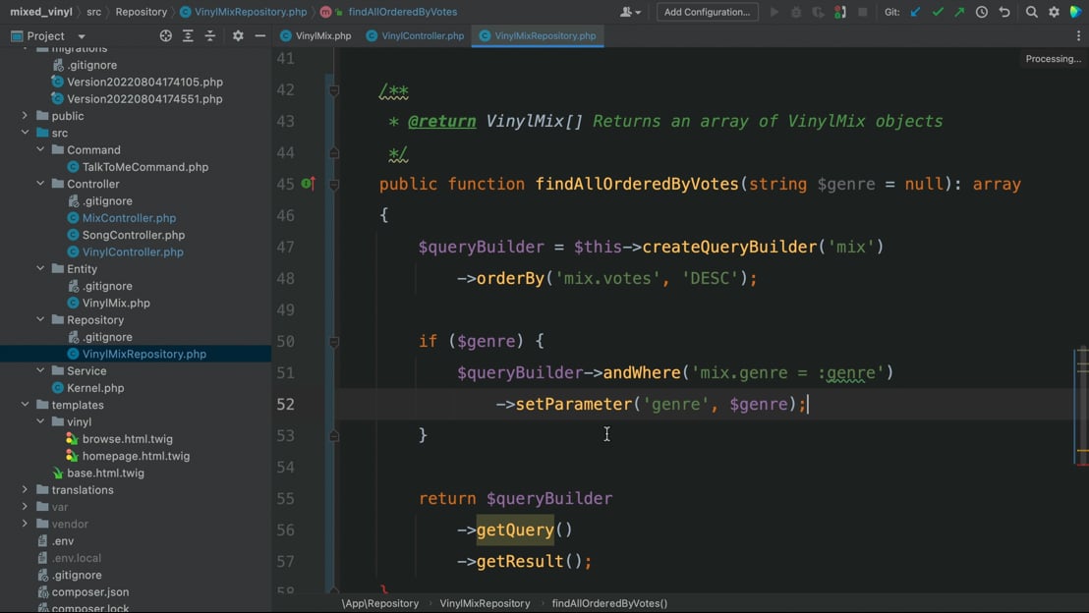Open Project panel options gear
Image resolution: width=1089 pixels, height=613 pixels.
(x=238, y=36)
